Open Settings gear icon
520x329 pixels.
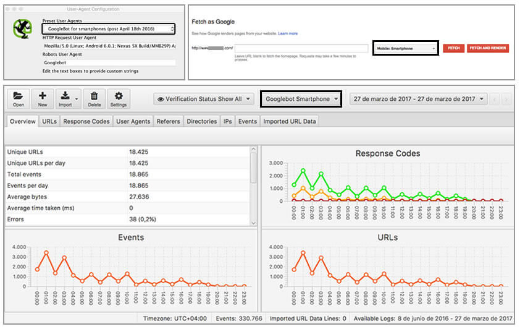point(119,98)
